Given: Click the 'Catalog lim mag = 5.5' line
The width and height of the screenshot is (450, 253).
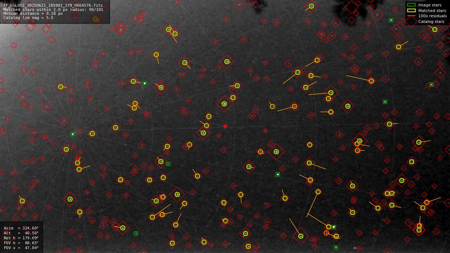Looking at the screenshot, I should pyautogui.click(x=28, y=18).
